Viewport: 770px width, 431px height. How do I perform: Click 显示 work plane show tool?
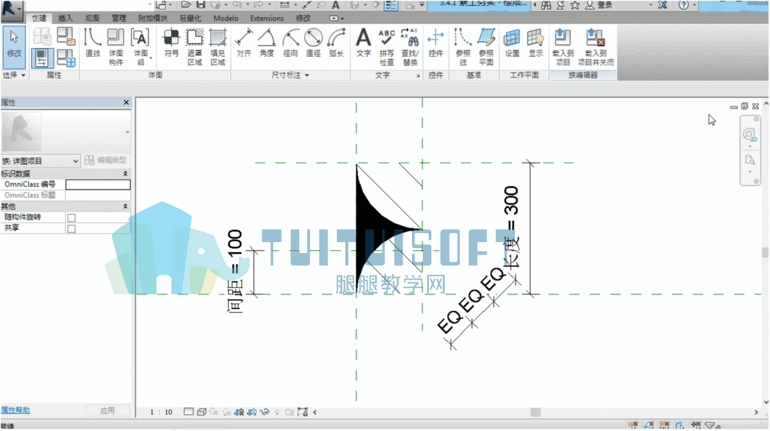pos(536,44)
